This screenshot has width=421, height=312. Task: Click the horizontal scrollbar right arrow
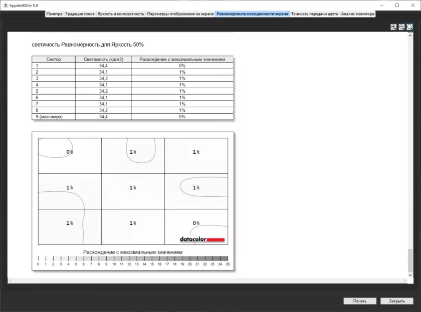pos(404,281)
